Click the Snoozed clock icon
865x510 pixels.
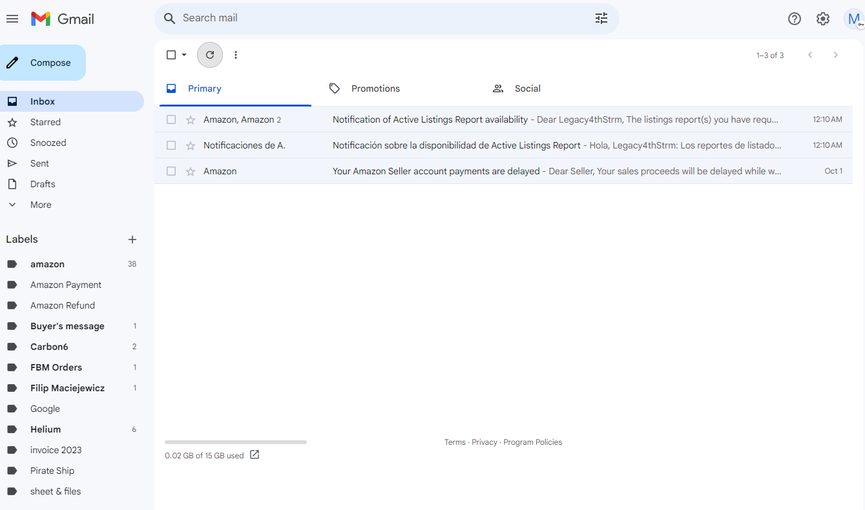pyautogui.click(x=12, y=143)
